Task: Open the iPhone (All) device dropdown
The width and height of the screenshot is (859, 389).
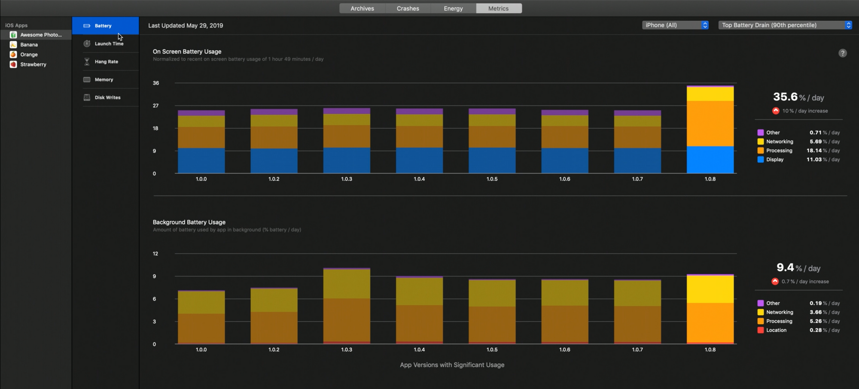Action: (675, 25)
